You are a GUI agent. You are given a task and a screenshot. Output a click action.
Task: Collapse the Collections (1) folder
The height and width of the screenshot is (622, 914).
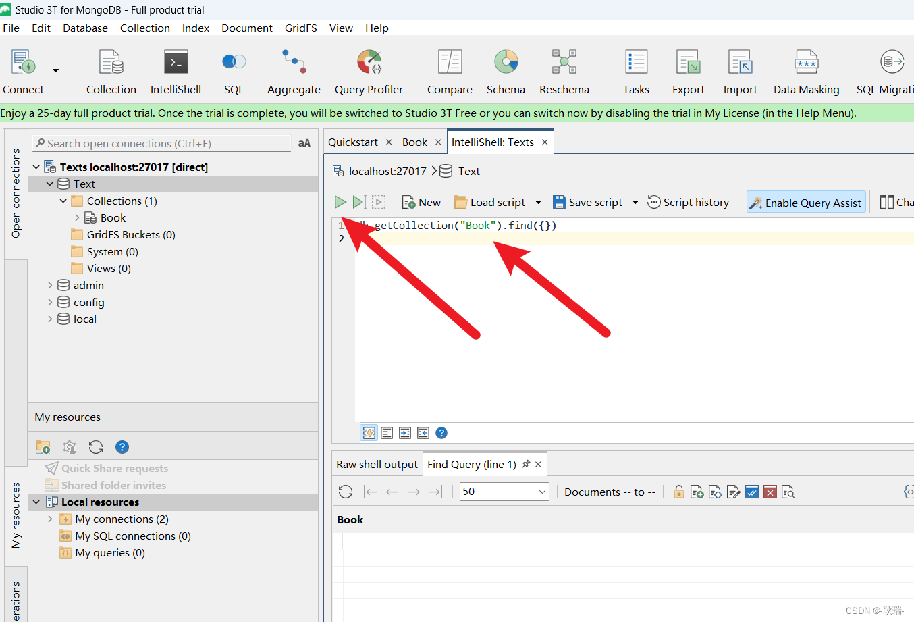tap(63, 201)
